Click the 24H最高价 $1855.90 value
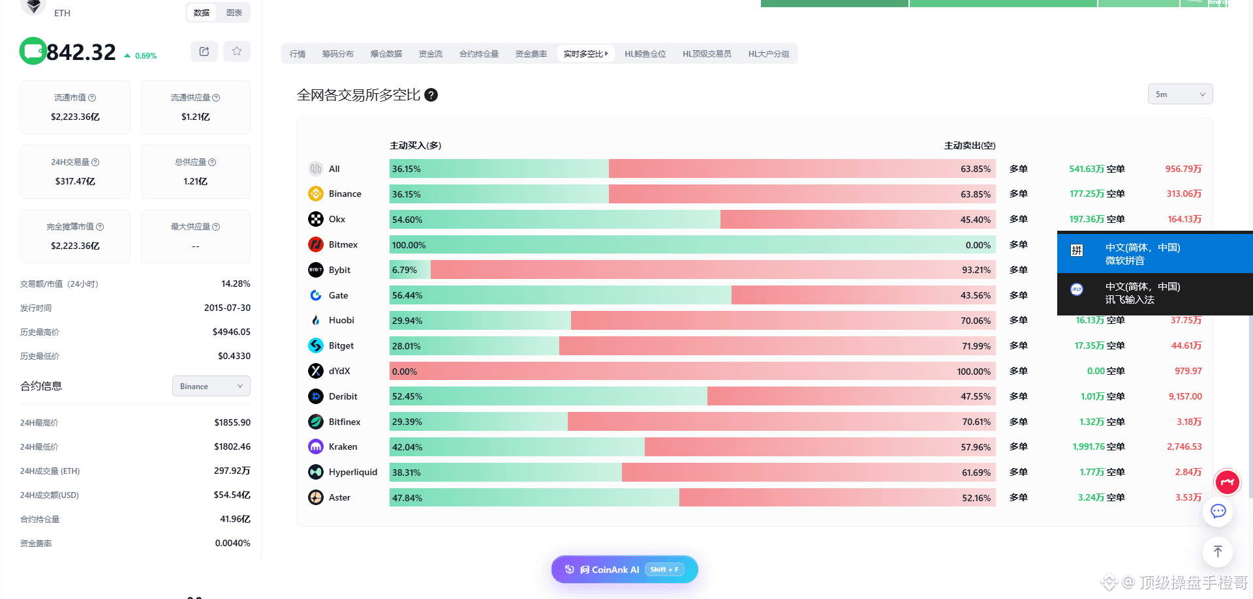Viewport: 1253px width, 599px height. point(232,422)
